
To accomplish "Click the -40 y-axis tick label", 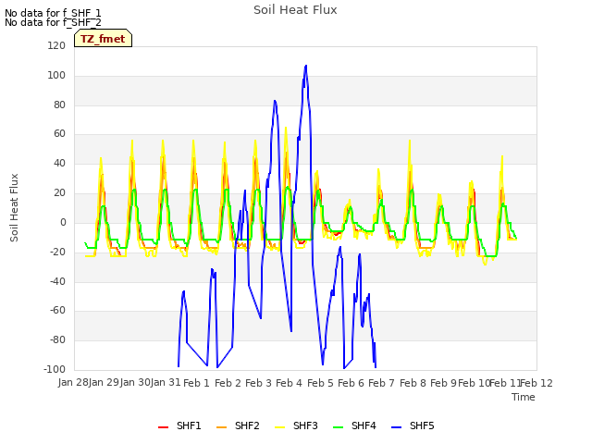I will click(57, 281).
